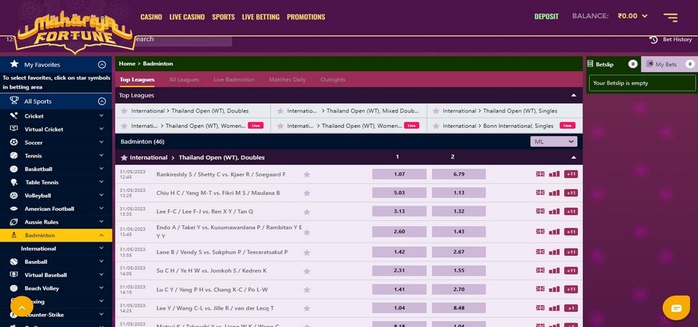698x327 pixels.
Task: Click the American Football icon
Action: tap(15, 209)
